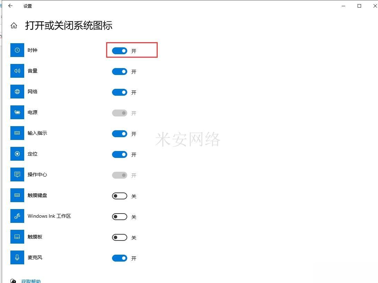Click the network (网络) globe icon

(17, 92)
